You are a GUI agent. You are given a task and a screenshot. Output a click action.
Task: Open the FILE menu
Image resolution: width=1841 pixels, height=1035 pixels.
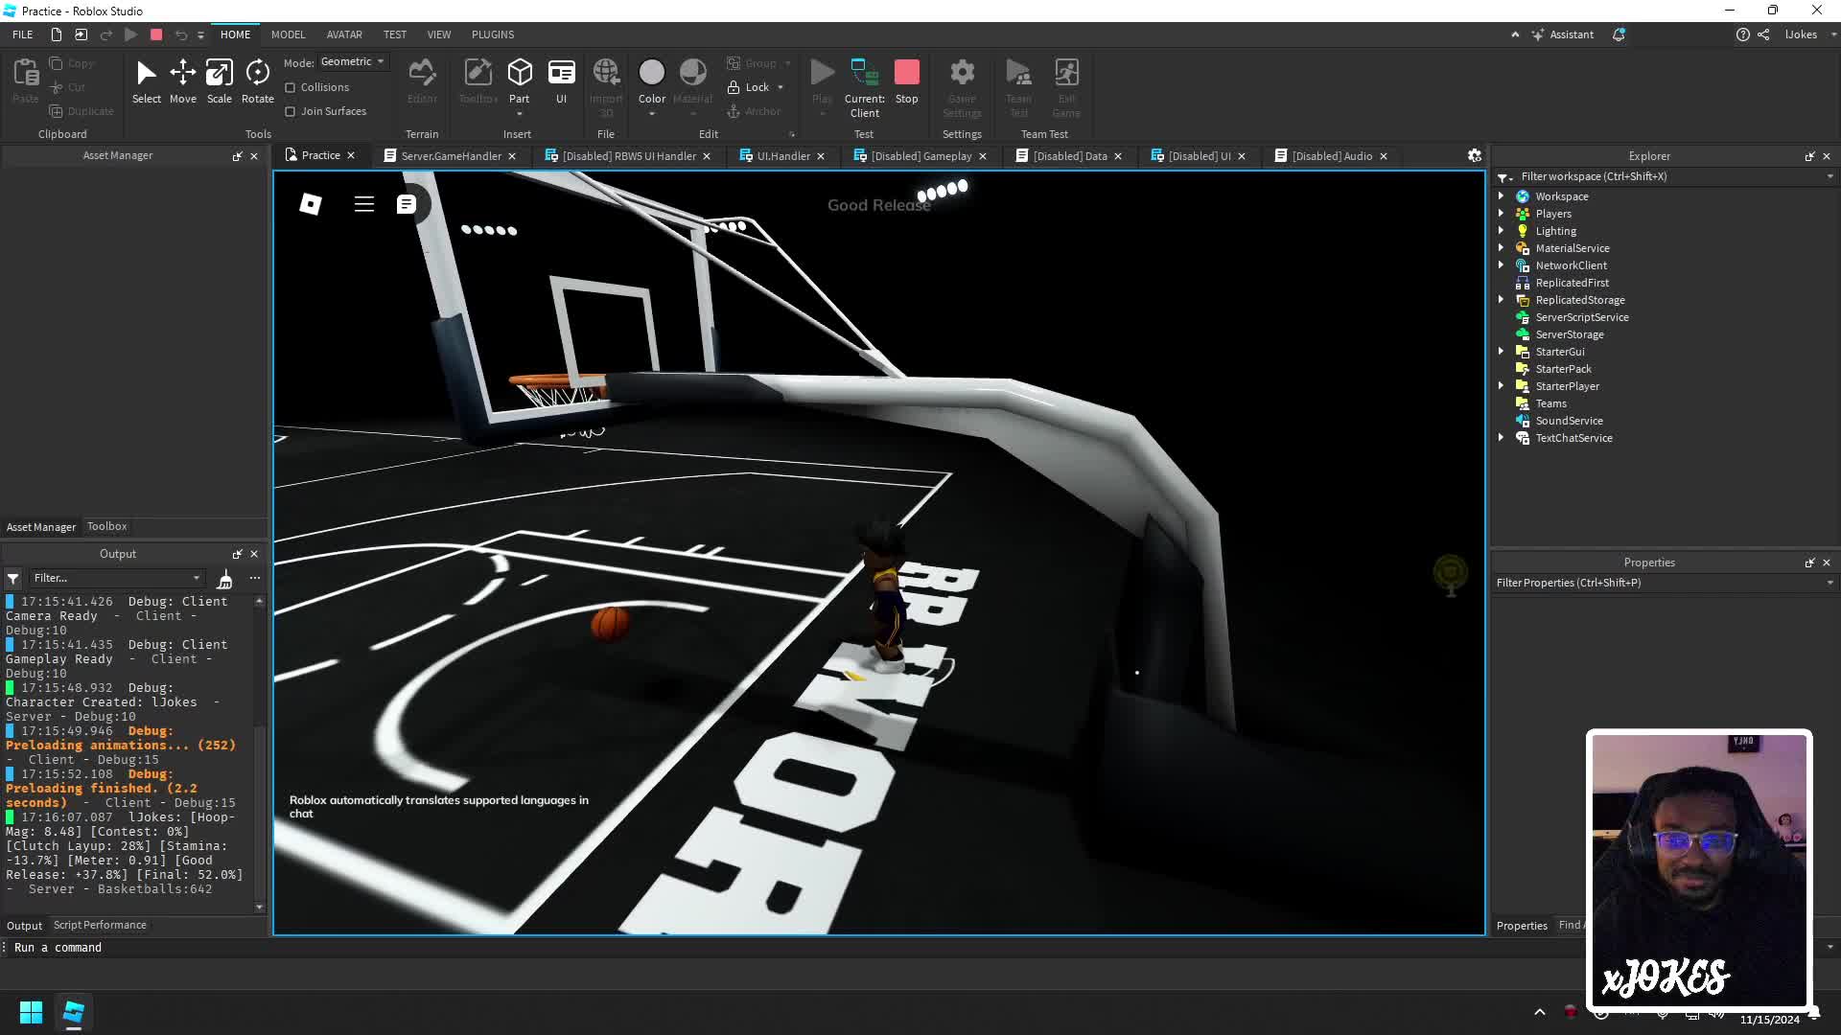(23, 34)
